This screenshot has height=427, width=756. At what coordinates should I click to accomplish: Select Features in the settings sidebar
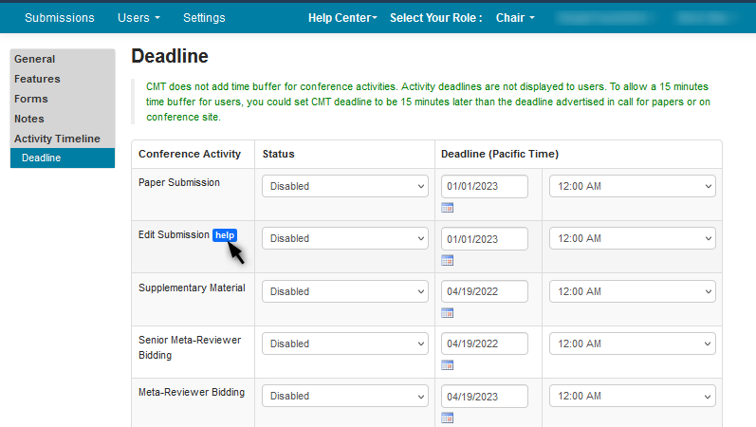(x=37, y=79)
